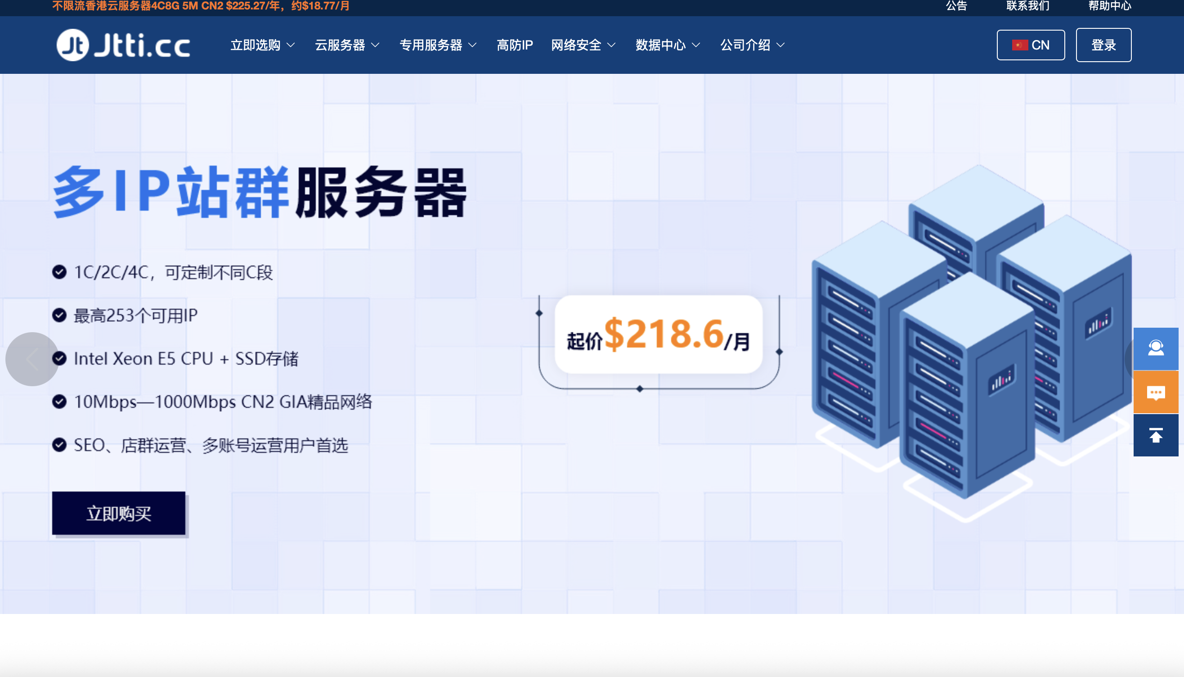Click the 登录 login button

1103,45
